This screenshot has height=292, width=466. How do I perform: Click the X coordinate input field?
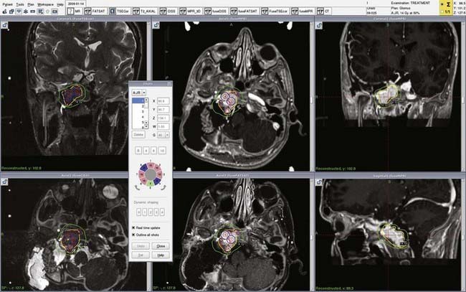[165, 101]
